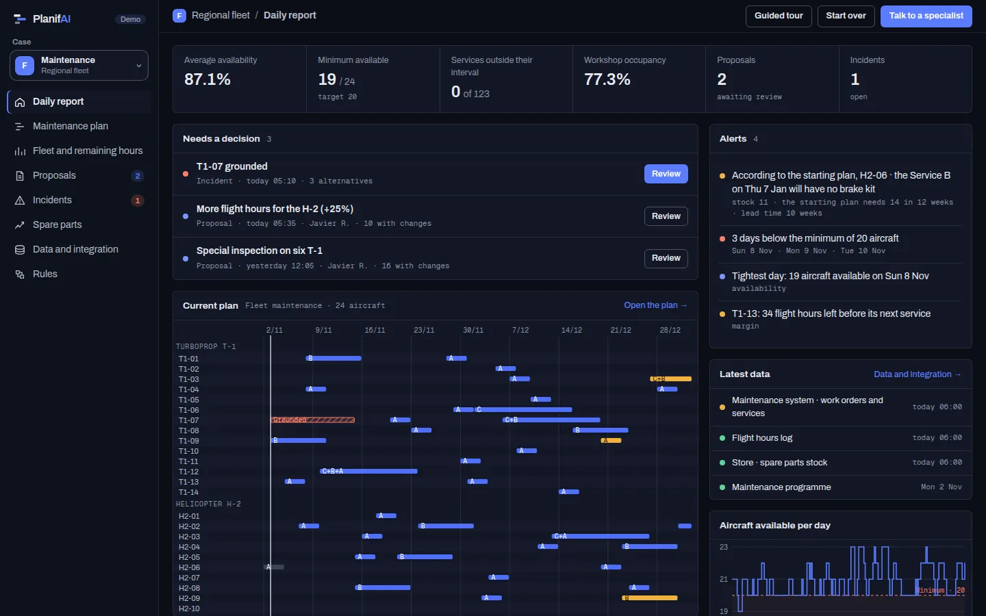Open the plan link

(655, 305)
